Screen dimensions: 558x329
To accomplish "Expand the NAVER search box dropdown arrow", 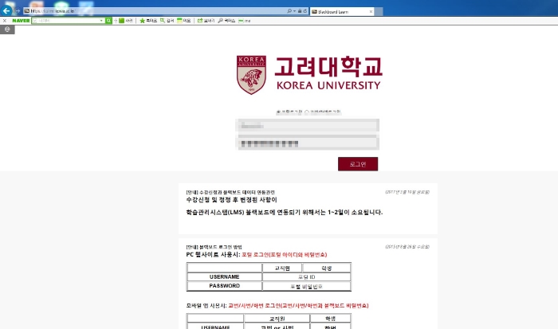I will click(101, 21).
